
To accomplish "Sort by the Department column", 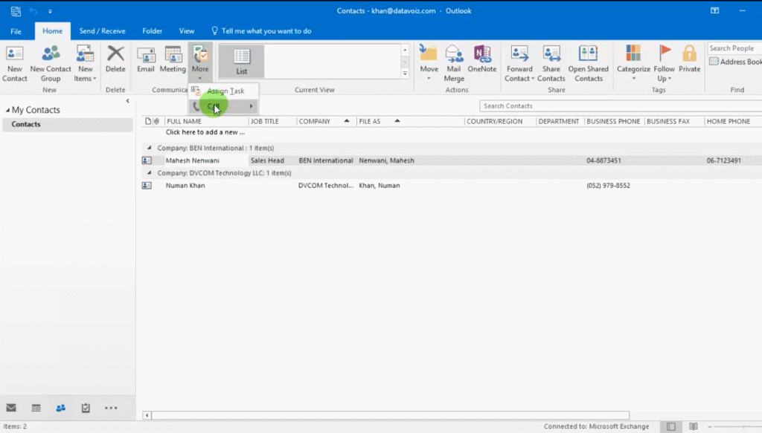I will pyautogui.click(x=560, y=121).
